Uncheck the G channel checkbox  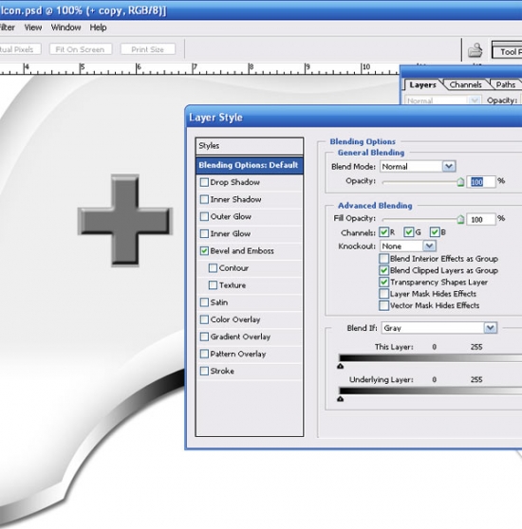click(x=409, y=232)
